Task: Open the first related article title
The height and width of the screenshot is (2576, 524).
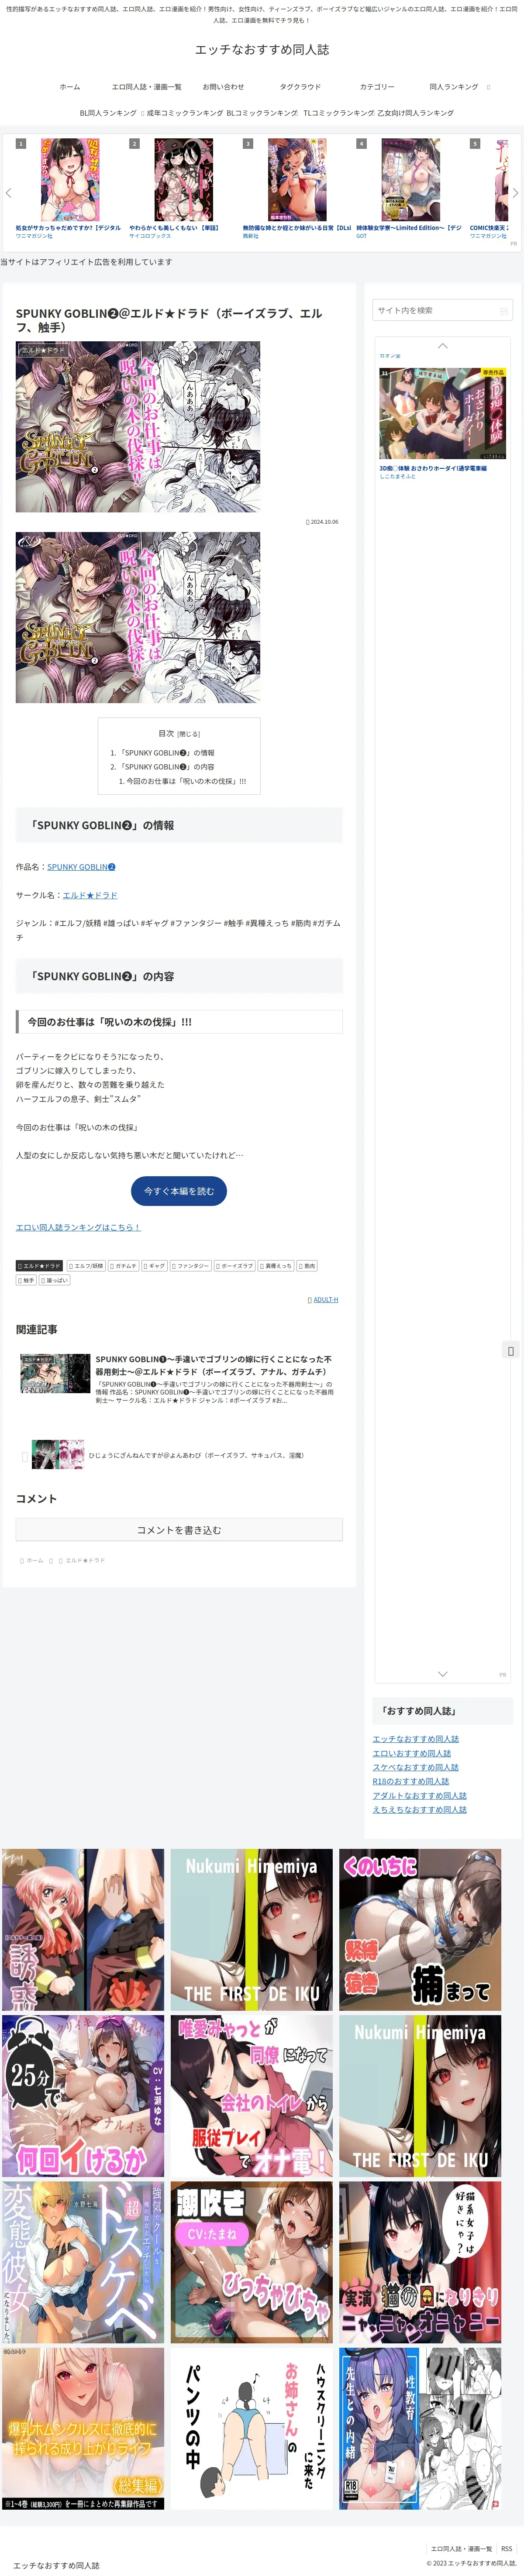Action: click(214, 1366)
